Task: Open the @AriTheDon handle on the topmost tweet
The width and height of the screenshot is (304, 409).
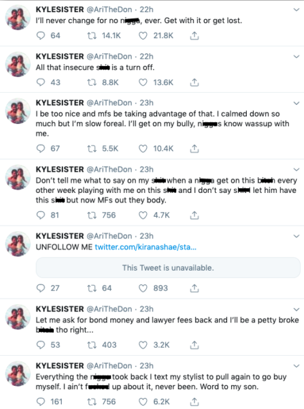Action: coord(109,10)
